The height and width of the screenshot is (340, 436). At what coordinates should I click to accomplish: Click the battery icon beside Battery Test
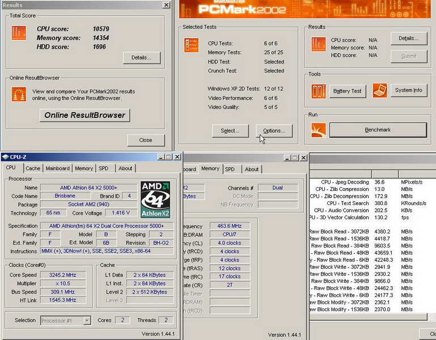319,91
